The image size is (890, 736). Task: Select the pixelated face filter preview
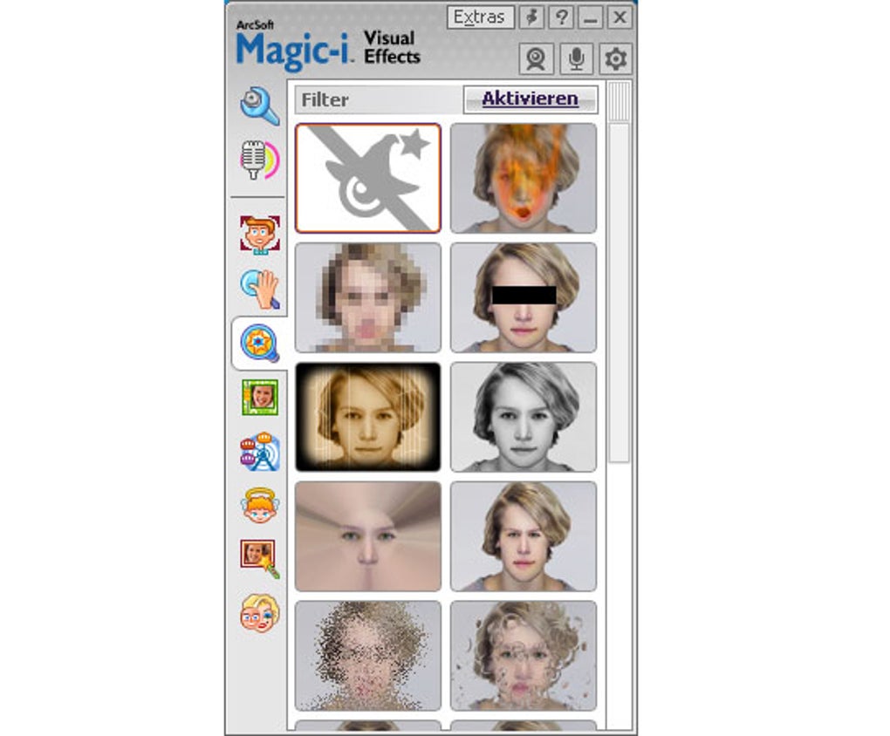pyautogui.click(x=366, y=298)
